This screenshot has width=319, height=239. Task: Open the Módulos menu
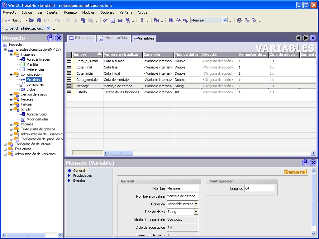click(x=89, y=12)
